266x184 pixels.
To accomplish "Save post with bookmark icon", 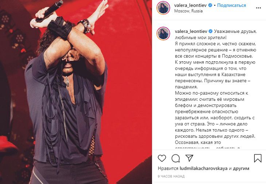I will [258, 158].
